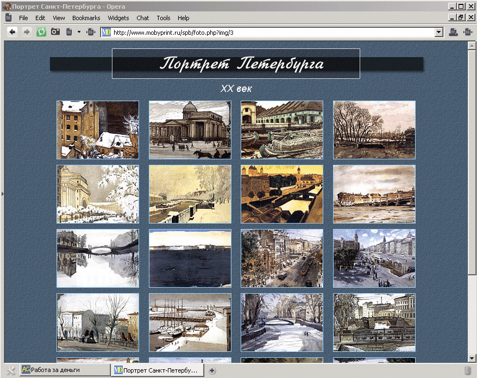The width and height of the screenshot is (477, 378).
Task: Open the Tools menu
Action: 164,18
